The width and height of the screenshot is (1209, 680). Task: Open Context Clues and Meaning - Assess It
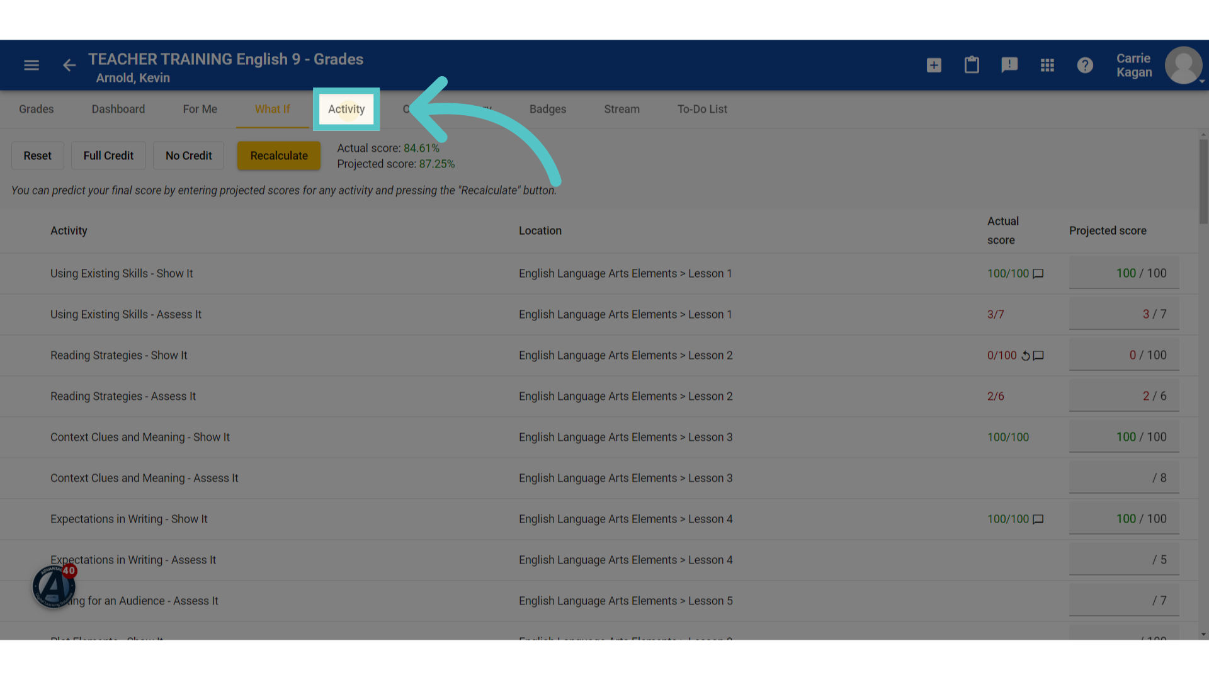coord(144,479)
